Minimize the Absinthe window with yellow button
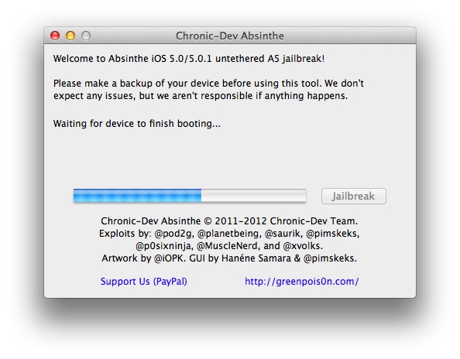This screenshot has width=460, height=359. pos(70,36)
